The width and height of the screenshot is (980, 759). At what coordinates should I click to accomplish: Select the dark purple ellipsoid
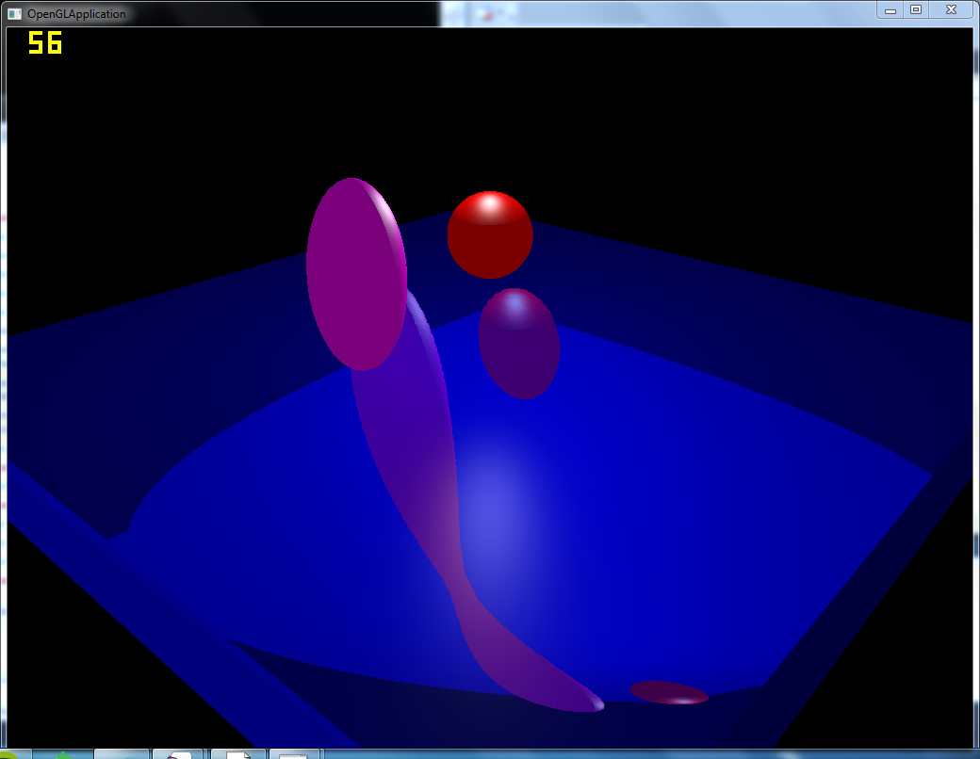pyautogui.click(x=521, y=345)
